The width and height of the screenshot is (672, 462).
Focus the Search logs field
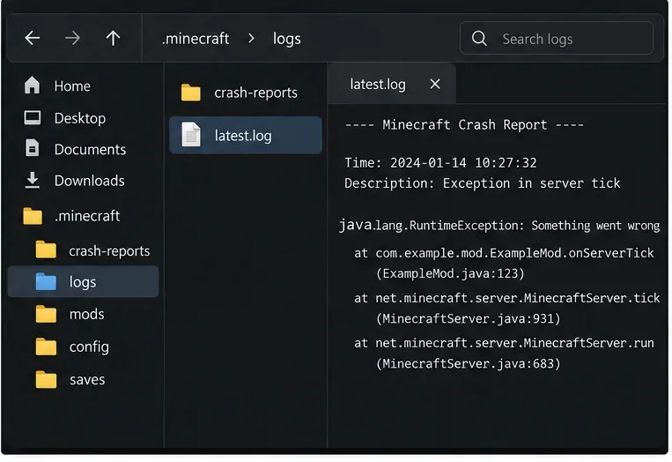tap(557, 39)
